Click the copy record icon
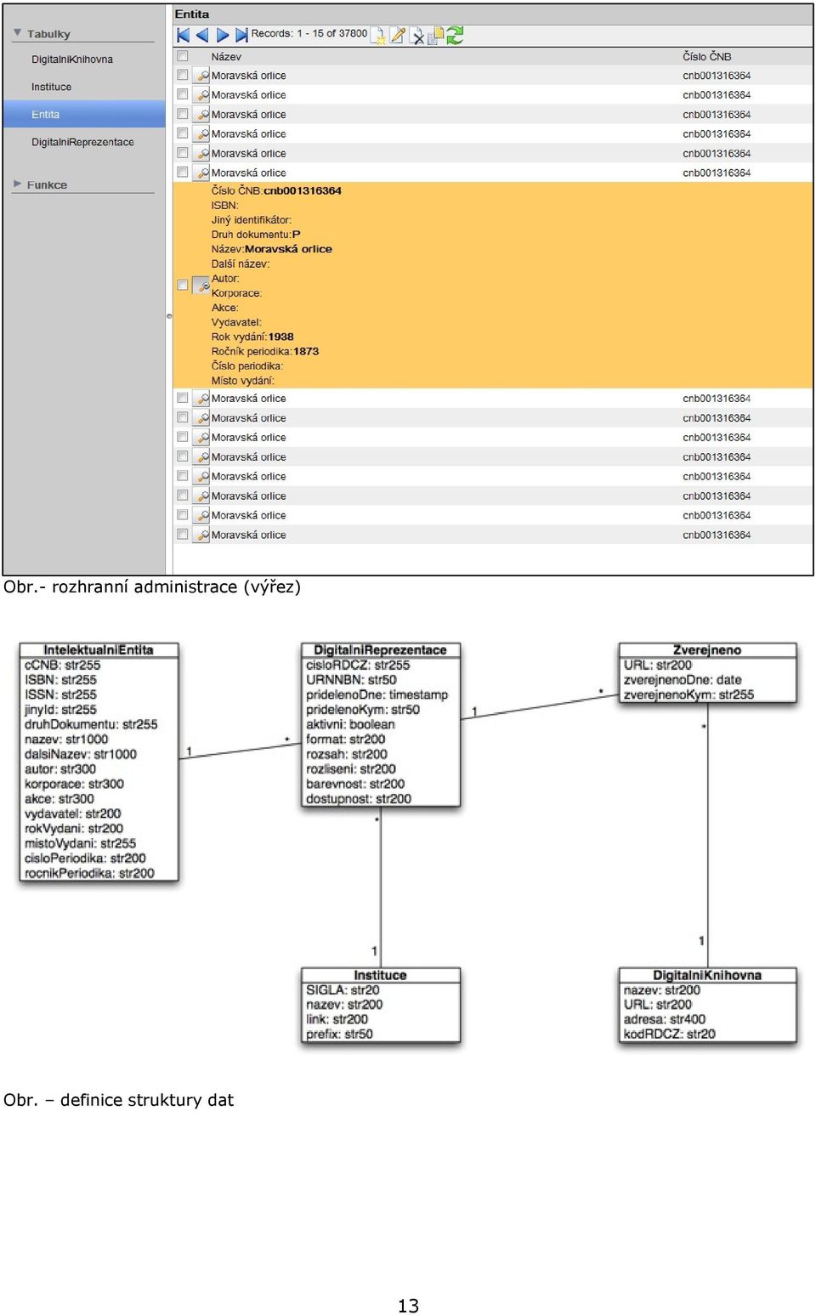Image resolution: width=816 pixels, height=1315 pixels. click(x=435, y=36)
